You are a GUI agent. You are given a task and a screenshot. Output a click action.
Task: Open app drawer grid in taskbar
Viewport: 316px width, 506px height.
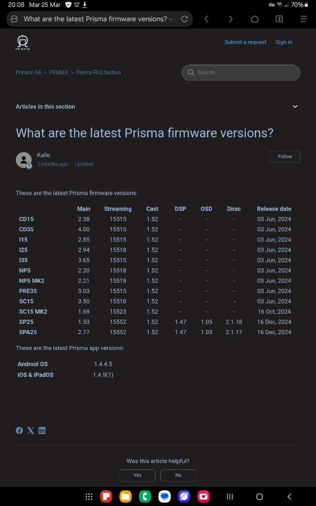[x=89, y=497]
